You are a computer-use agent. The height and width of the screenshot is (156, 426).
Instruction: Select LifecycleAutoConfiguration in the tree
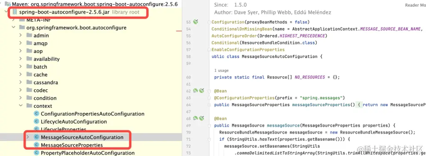coord(74,122)
